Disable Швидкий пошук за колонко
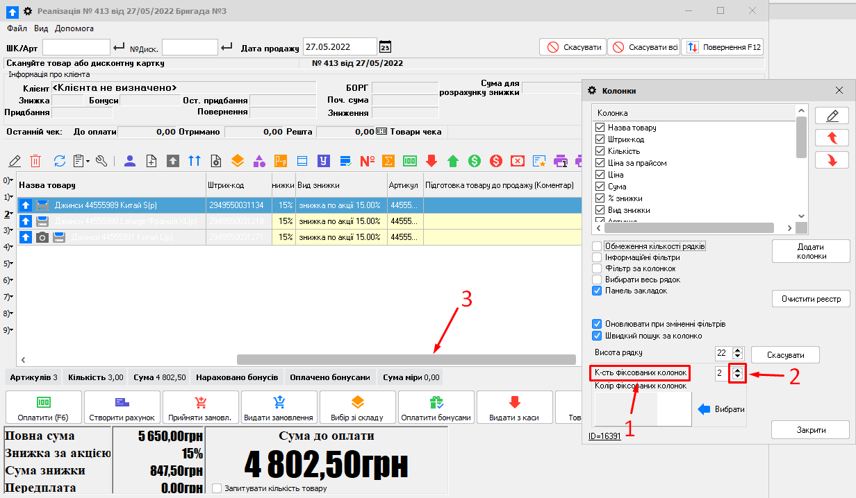The width and height of the screenshot is (856, 498). 595,336
